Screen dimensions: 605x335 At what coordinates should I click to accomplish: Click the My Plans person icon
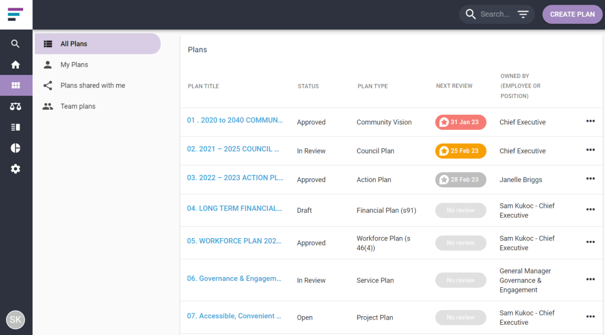coord(48,64)
